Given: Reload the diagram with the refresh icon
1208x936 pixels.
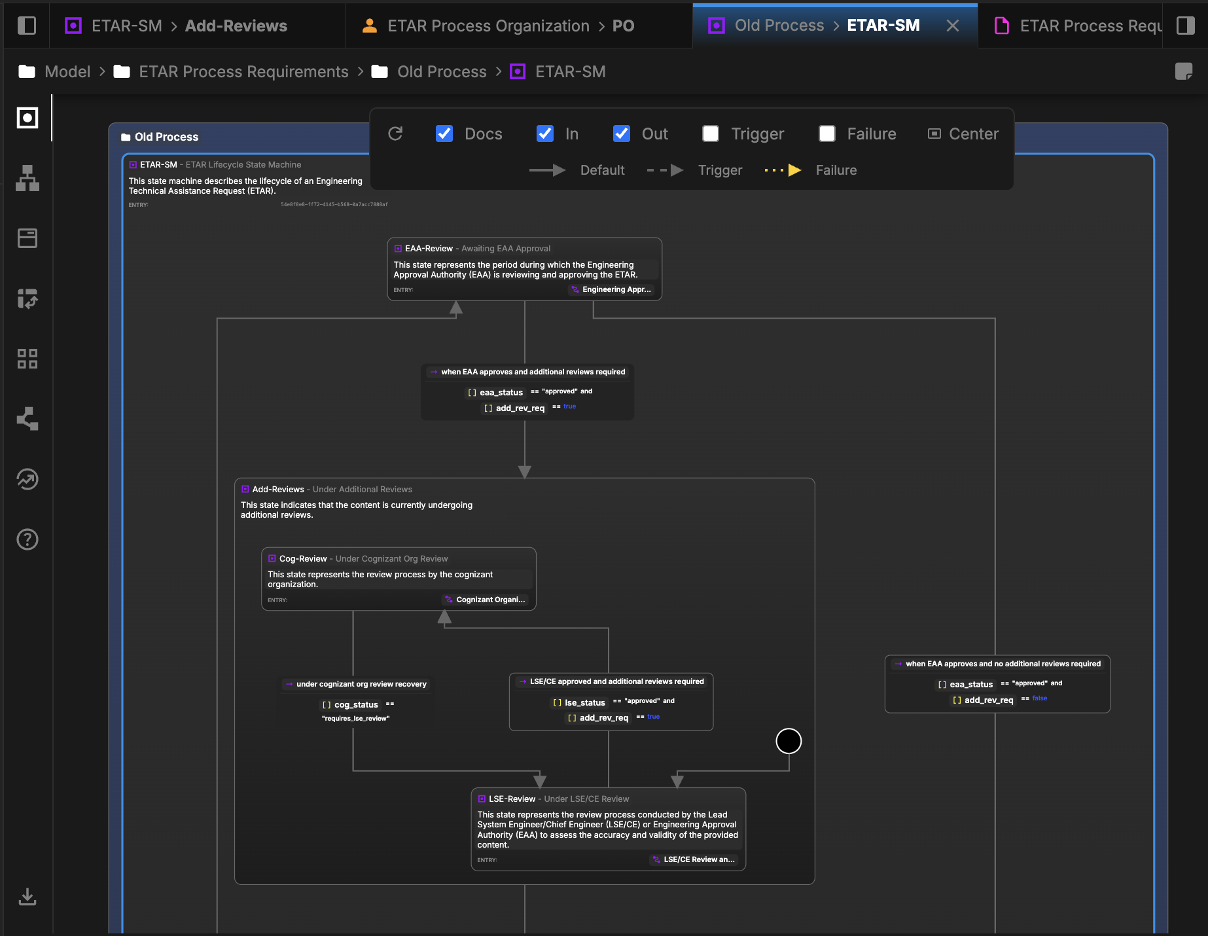Looking at the screenshot, I should (395, 134).
